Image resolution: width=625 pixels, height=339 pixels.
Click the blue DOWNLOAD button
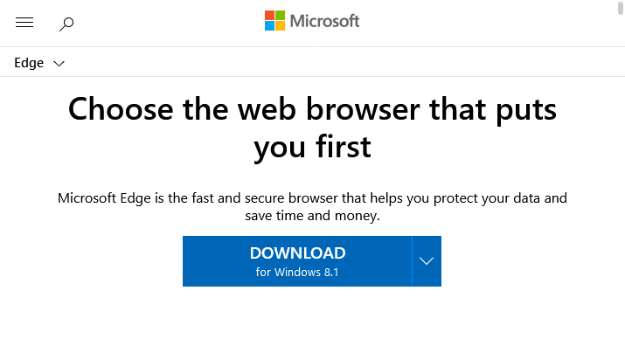click(297, 261)
